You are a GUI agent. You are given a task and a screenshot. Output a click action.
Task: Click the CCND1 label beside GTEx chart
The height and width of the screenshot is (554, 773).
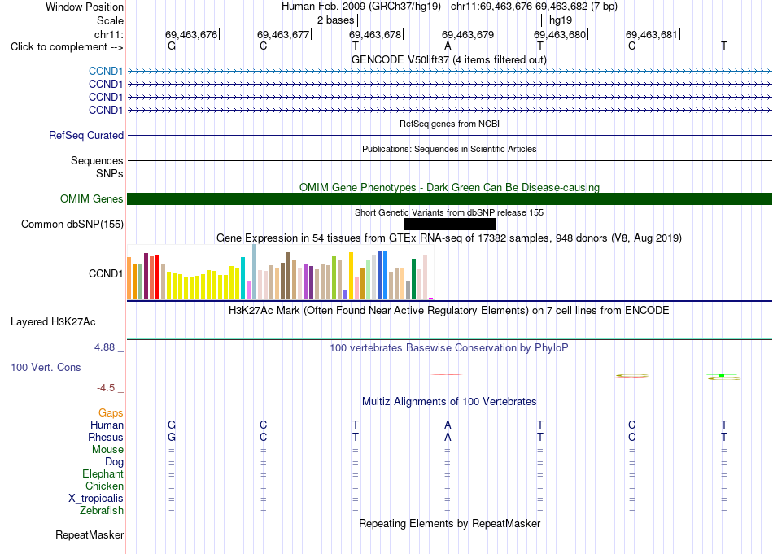pos(106,273)
